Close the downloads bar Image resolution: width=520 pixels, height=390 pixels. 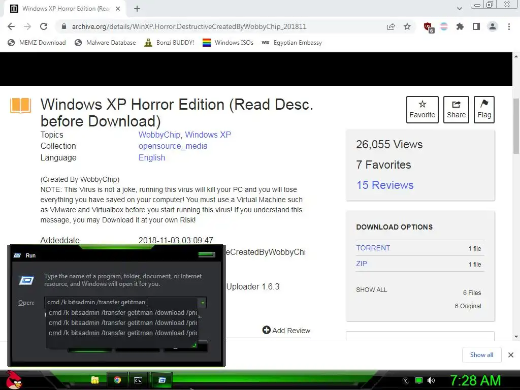(511, 355)
